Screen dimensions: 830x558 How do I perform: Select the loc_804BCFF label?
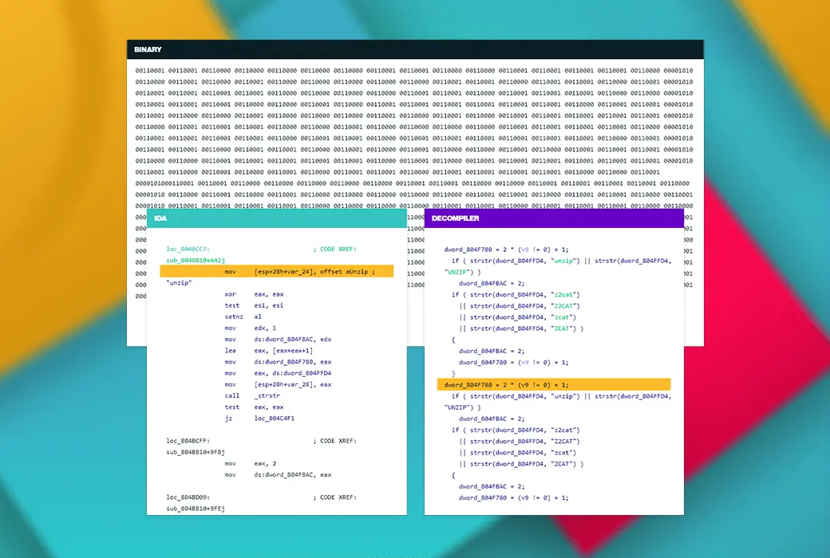[188, 441]
